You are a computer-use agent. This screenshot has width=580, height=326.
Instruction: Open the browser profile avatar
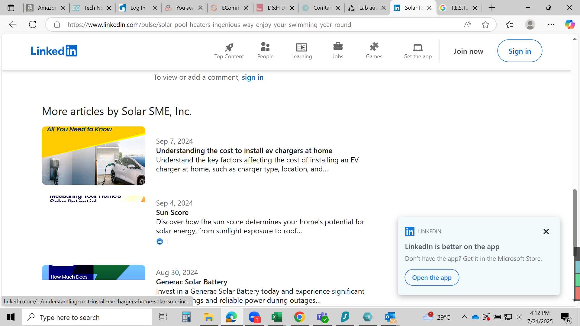pyautogui.click(x=530, y=24)
